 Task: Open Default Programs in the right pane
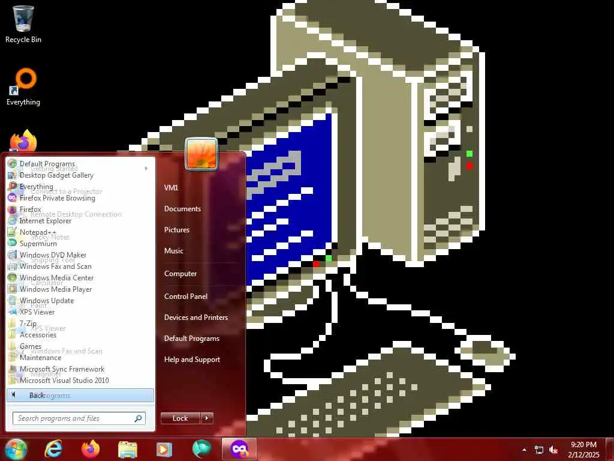coord(191,339)
